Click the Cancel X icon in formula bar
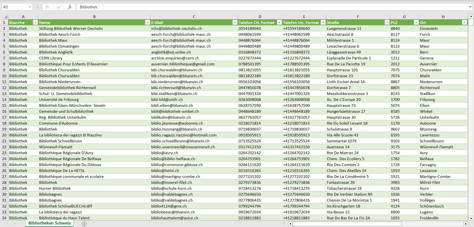474x227 pixels. pyautogui.click(x=48, y=7)
